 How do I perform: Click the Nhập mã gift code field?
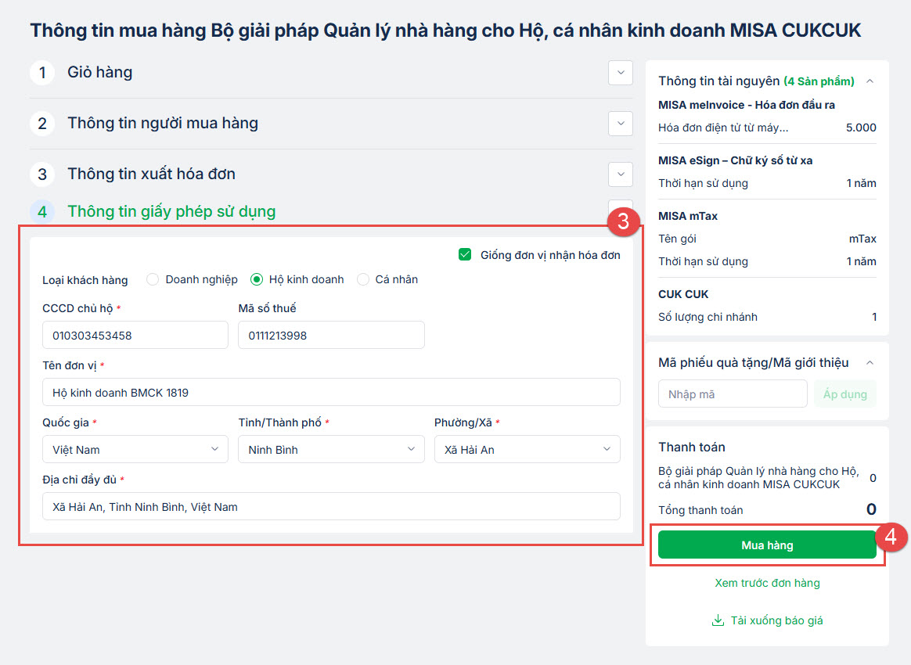coord(732,394)
